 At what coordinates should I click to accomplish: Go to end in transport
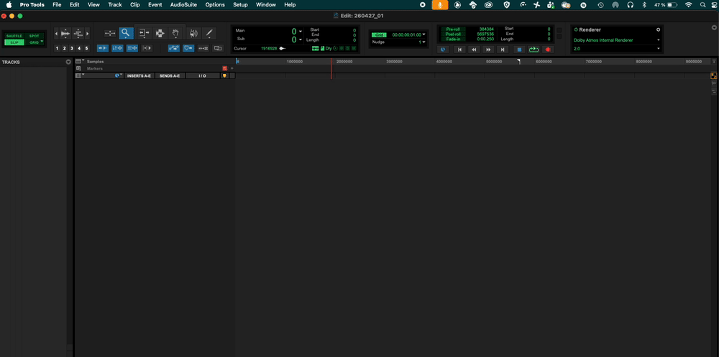[503, 49]
